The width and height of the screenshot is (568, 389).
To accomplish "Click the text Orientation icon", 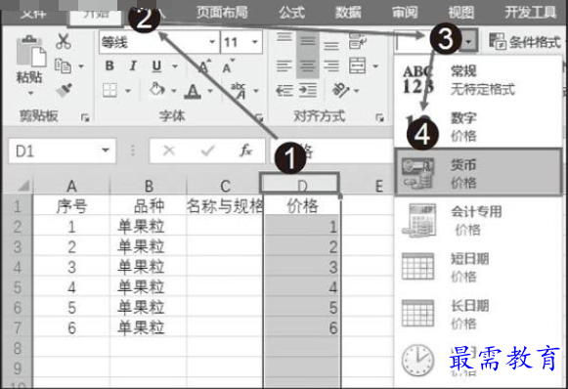I will [x=340, y=90].
